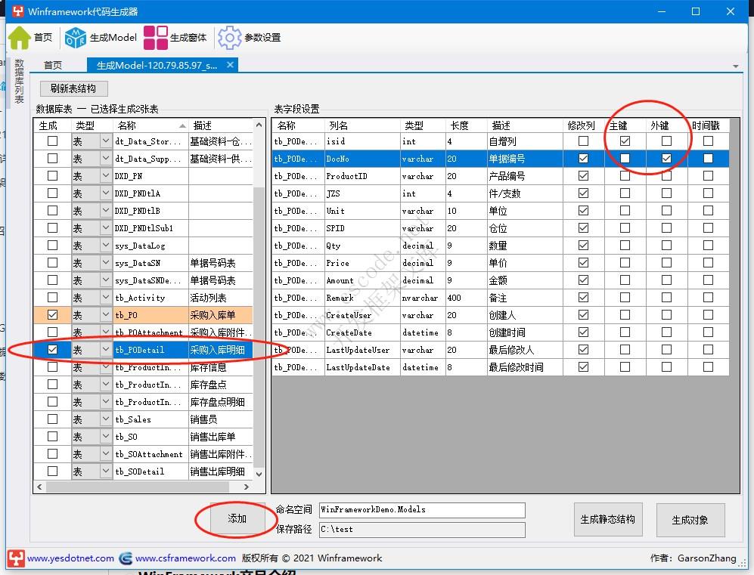Open the 首页 home toolbar icon
The height and width of the screenshot is (575, 754).
tap(20, 36)
